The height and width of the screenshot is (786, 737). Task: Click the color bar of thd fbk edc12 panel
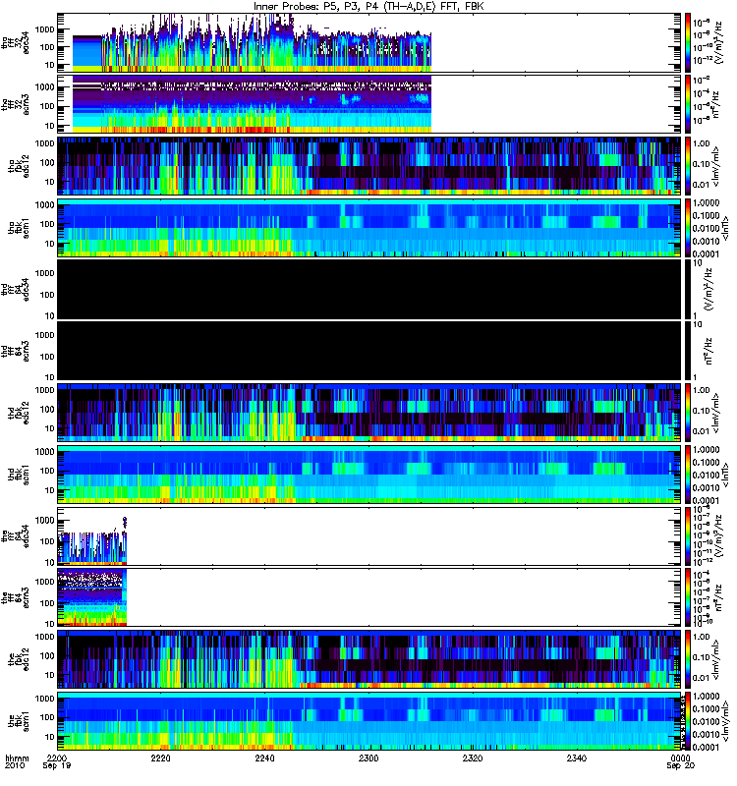(x=688, y=413)
